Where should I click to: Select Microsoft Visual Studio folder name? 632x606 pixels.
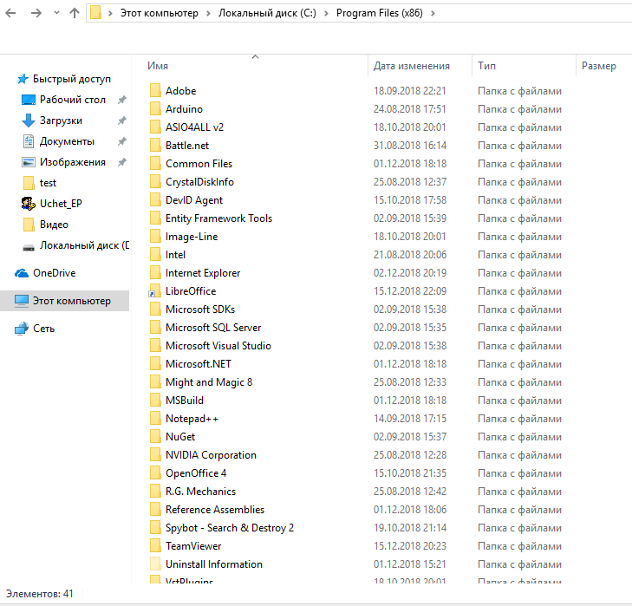click(218, 346)
